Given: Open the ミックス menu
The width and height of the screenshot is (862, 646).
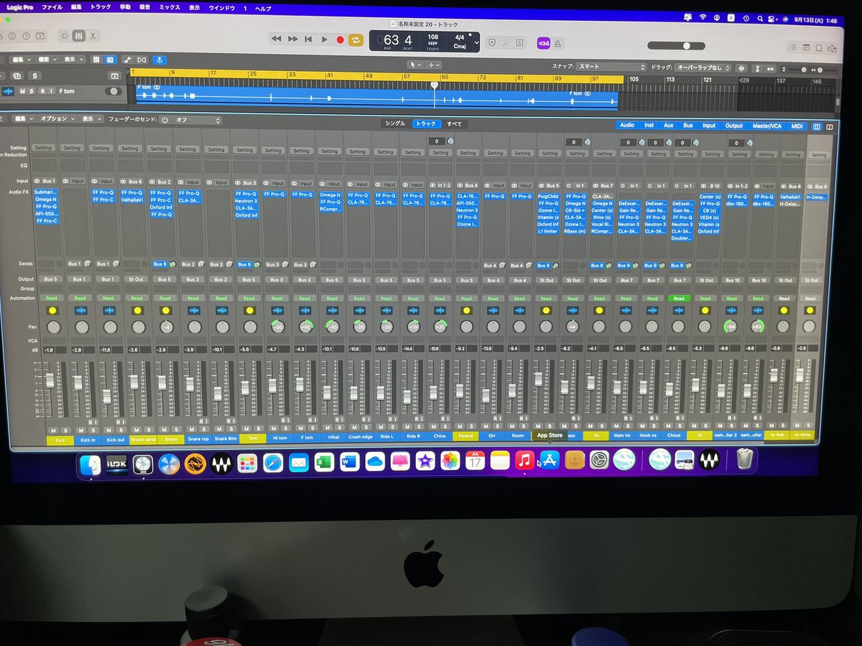Looking at the screenshot, I should tap(170, 7).
